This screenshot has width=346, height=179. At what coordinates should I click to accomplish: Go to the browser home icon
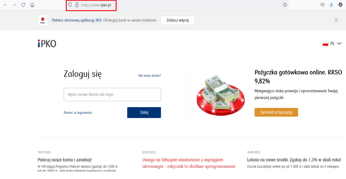(x=32, y=5)
